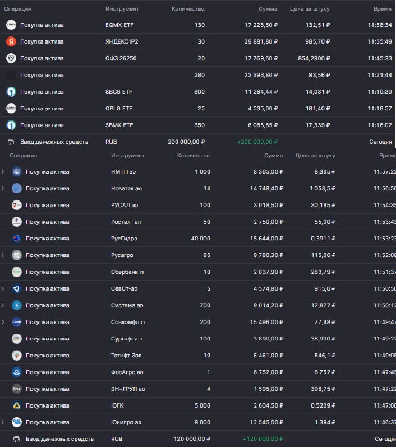396x448 pixels.
Task: Click the РусГидро quantity 40 000
Action: tap(201, 239)
